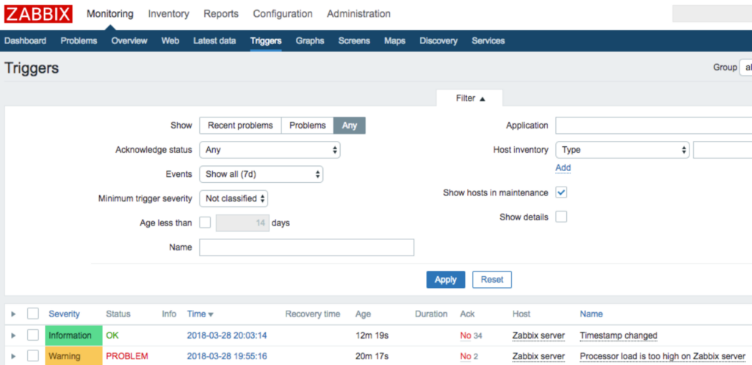752x365 pixels.
Task: Open event time 2018-03-28 19:55:16
Action: coord(227,356)
